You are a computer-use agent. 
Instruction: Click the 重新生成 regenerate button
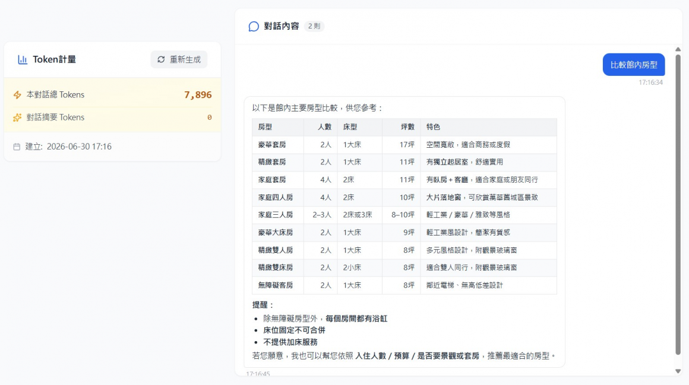pyautogui.click(x=179, y=59)
